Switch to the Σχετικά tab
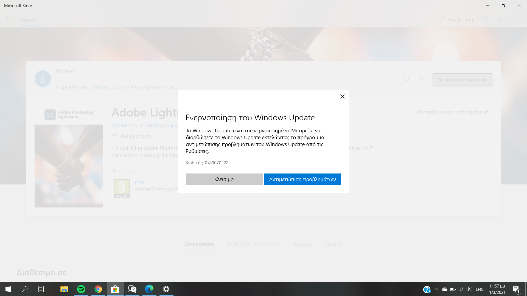This screenshot has width=527, height=296. pyautogui.click(x=333, y=244)
